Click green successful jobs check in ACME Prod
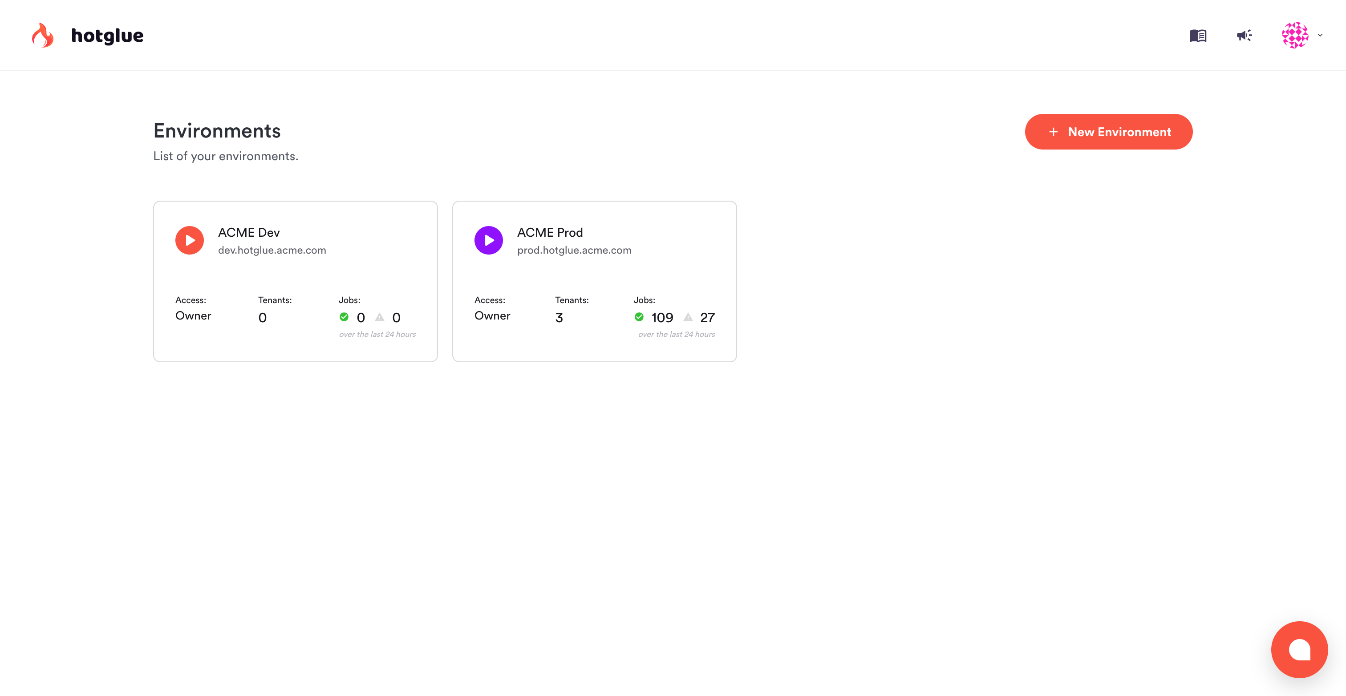The image size is (1346, 696). [639, 317]
